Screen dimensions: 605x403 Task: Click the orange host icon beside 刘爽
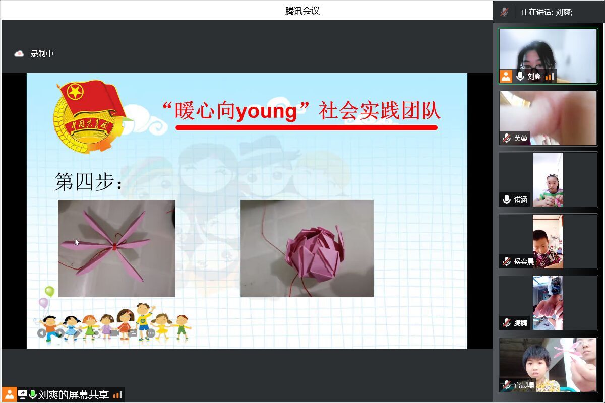[x=506, y=77]
